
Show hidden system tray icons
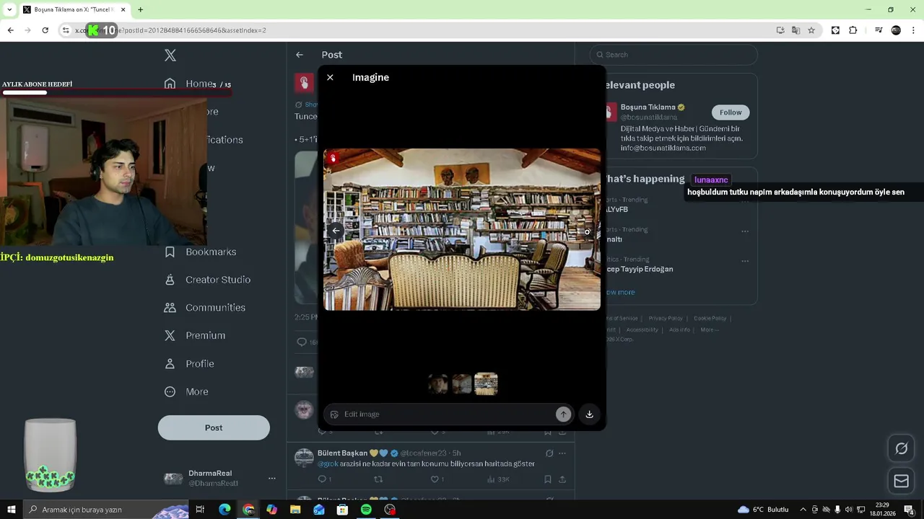click(x=803, y=510)
